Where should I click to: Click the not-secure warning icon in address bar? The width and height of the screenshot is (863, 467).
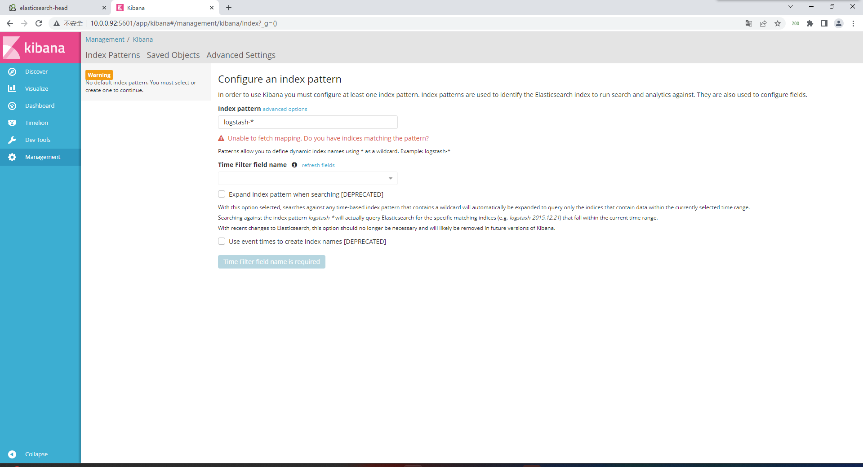click(x=57, y=23)
